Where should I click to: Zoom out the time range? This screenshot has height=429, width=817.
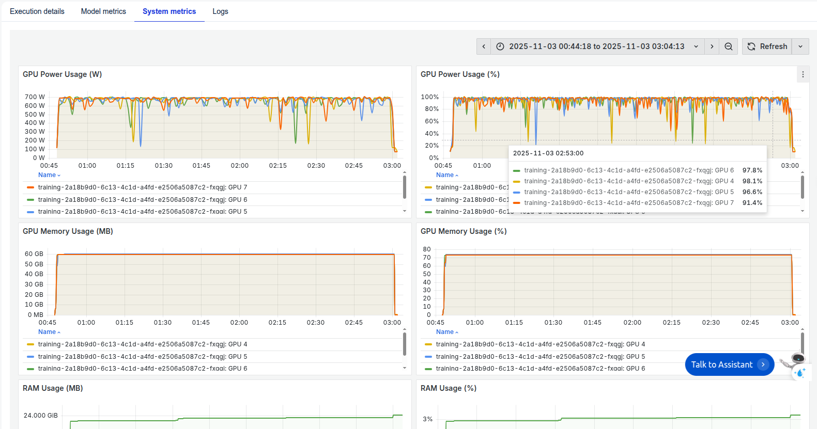pyautogui.click(x=728, y=46)
